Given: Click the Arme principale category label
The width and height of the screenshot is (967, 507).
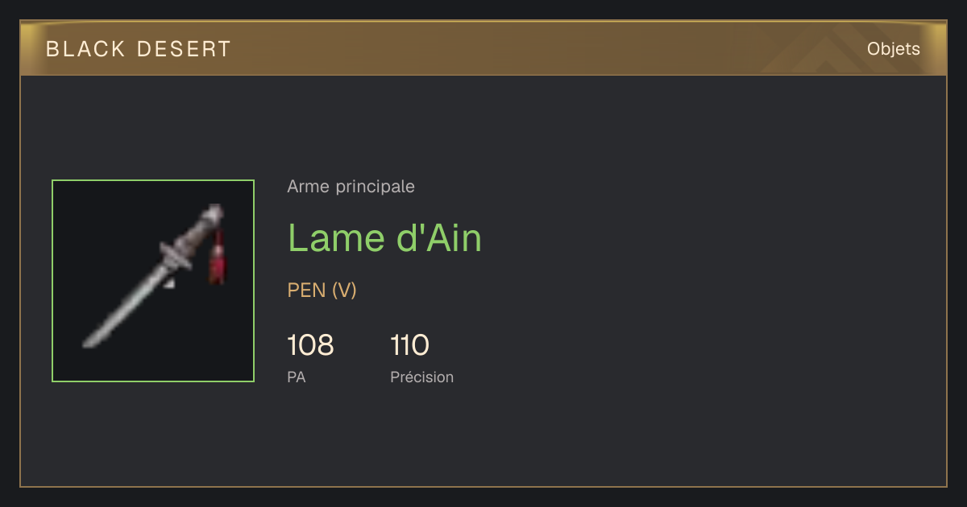Looking at the screenshot, I should pos(351,187).
